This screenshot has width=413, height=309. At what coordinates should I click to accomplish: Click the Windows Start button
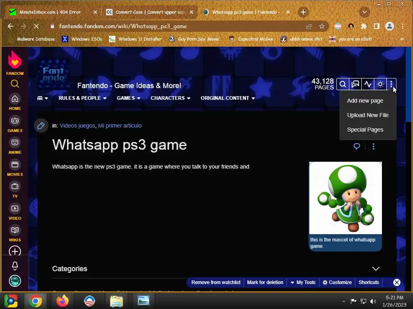[x=11, y=301]
